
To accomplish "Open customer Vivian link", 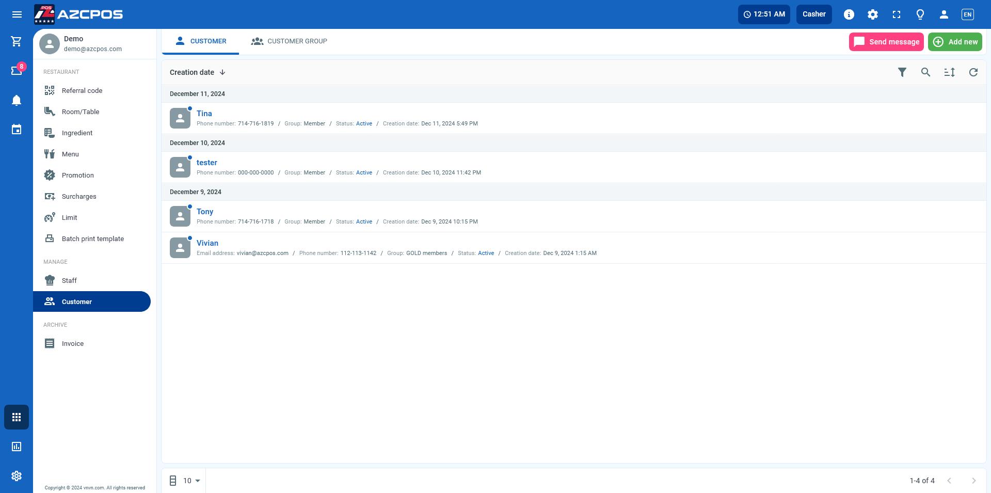I will click(207, 243).
